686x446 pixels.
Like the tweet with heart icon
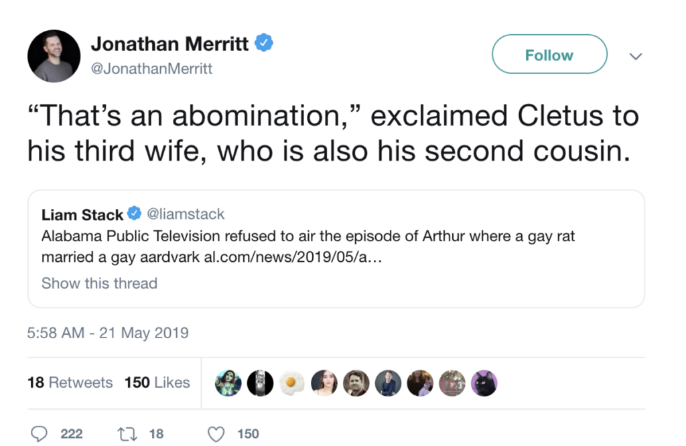(216, 434)
